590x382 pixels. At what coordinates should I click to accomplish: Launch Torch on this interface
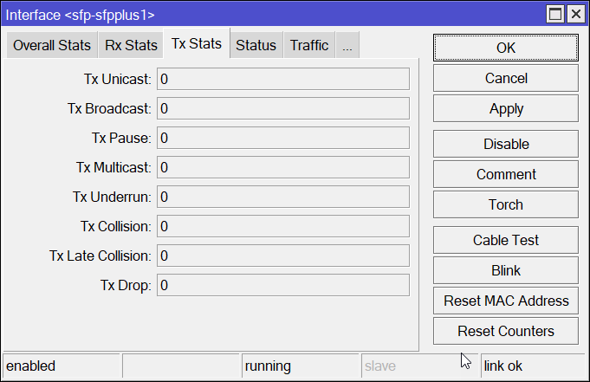coord(506,204)
